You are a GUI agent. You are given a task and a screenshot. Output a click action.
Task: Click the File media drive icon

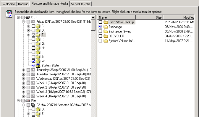coord(28,101)
